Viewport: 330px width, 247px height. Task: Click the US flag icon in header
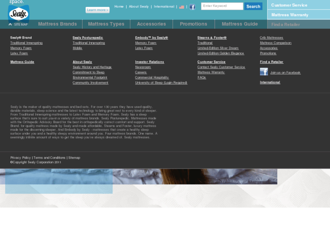[182, 7]
